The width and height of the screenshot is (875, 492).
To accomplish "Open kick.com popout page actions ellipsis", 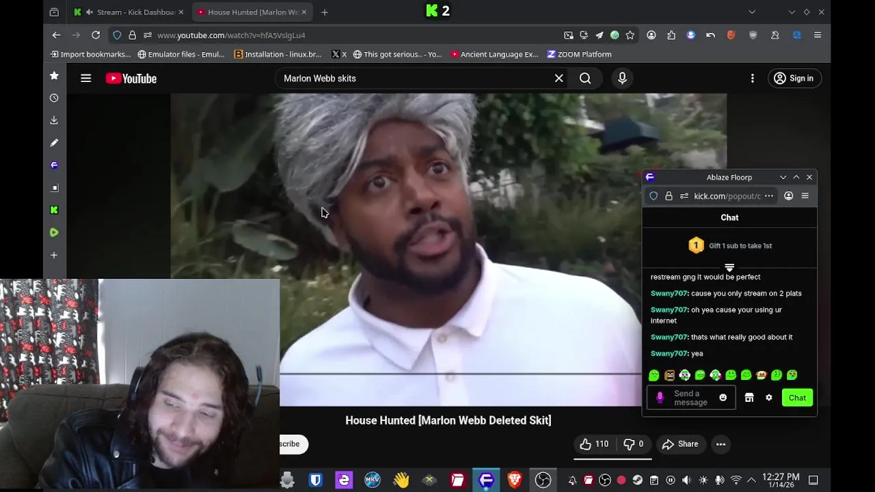I will pos(769,196).
